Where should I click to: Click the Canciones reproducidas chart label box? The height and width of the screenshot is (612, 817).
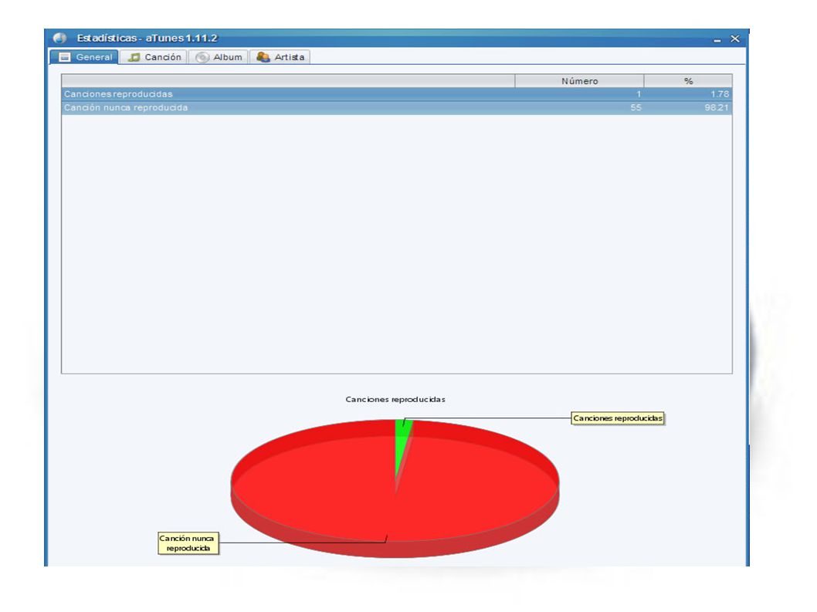pos(618,418)
